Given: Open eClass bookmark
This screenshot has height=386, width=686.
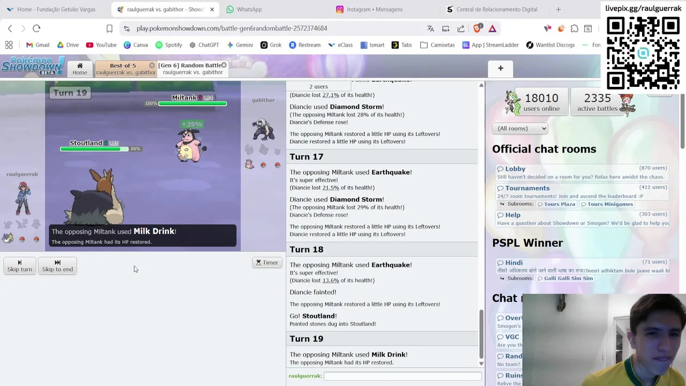Looking at the screenshot, I should coord(340,45).
